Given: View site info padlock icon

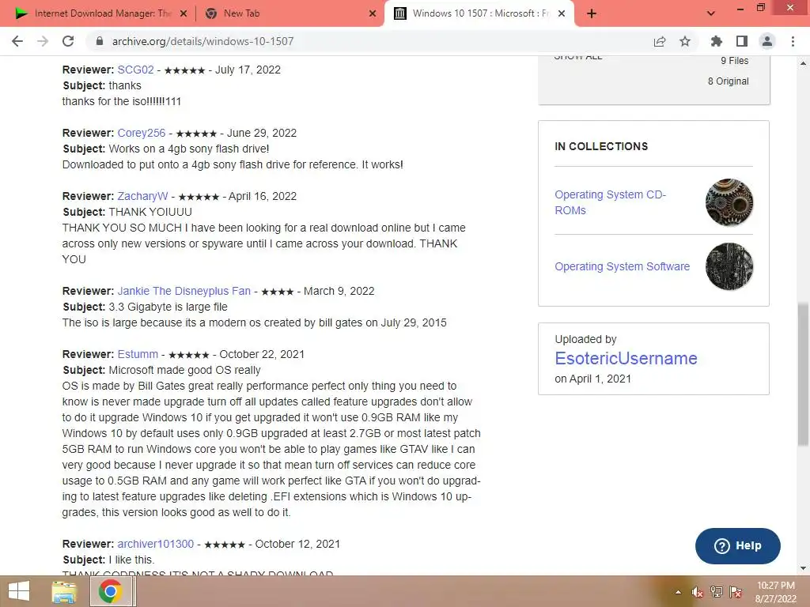Looking at the screenshot, I should pyautogui.click(x=100, y=41).
